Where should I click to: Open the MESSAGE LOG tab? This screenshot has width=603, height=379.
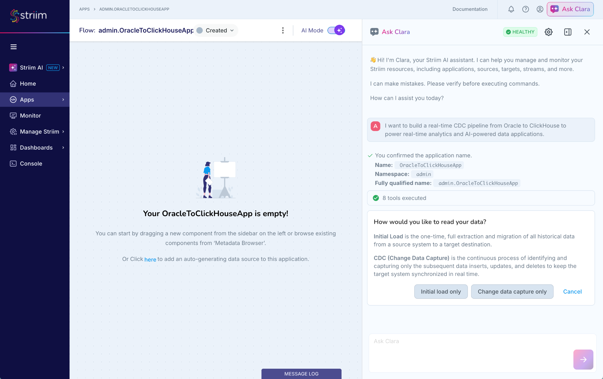pyautogui.click(x=301, y=374)
